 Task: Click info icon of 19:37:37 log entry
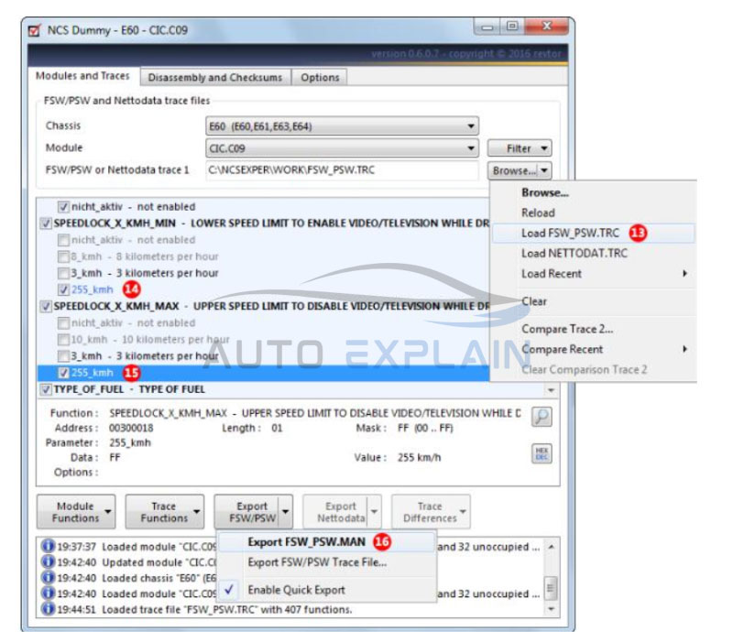coord(48,546)
